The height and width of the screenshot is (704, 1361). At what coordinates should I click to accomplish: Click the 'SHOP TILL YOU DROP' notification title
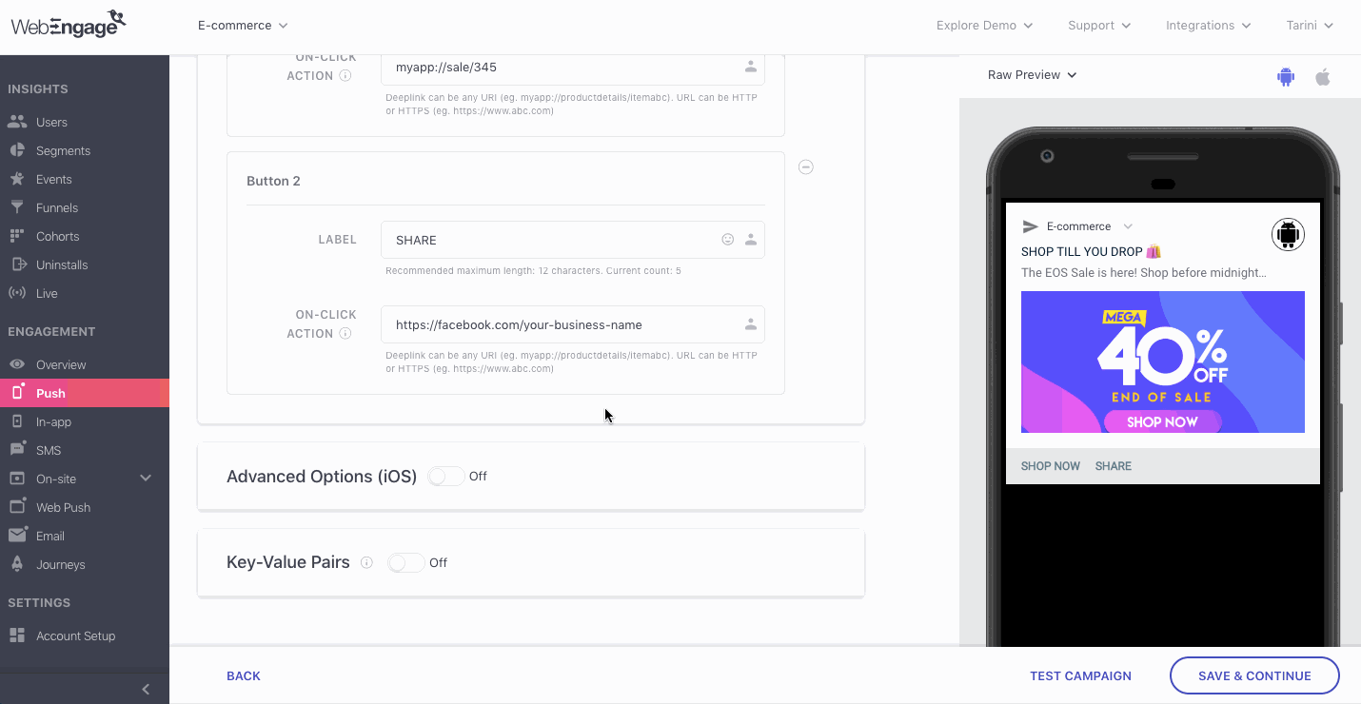(1091, 252)
